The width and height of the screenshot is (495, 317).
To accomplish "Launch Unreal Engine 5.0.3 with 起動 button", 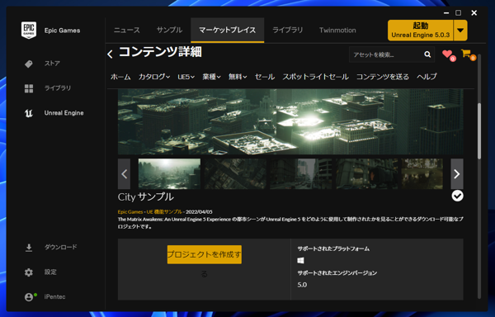I will pyautogui.click(x=421, y=31).
